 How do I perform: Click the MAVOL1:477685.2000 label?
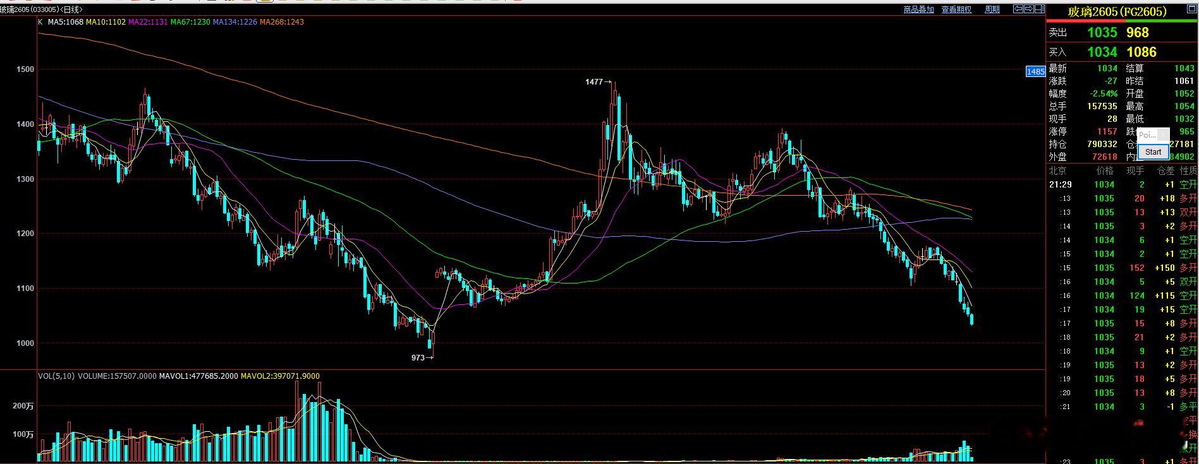coord(198,376)
